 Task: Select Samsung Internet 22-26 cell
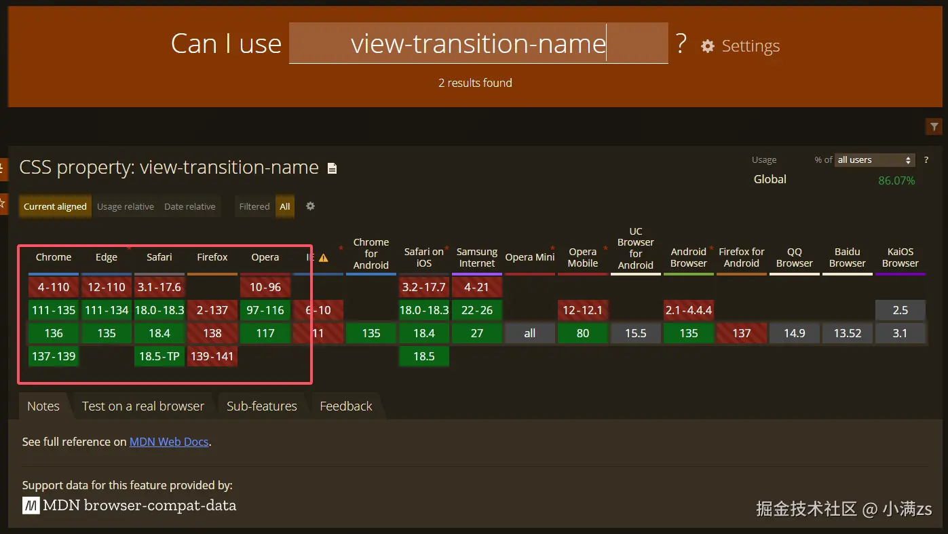(477, 310)
